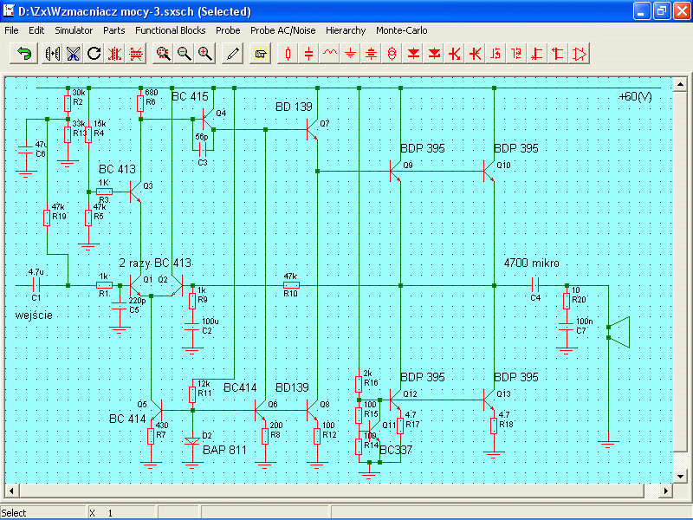
Task: Click the green undo arrow icon
Action: click(25, 54)
